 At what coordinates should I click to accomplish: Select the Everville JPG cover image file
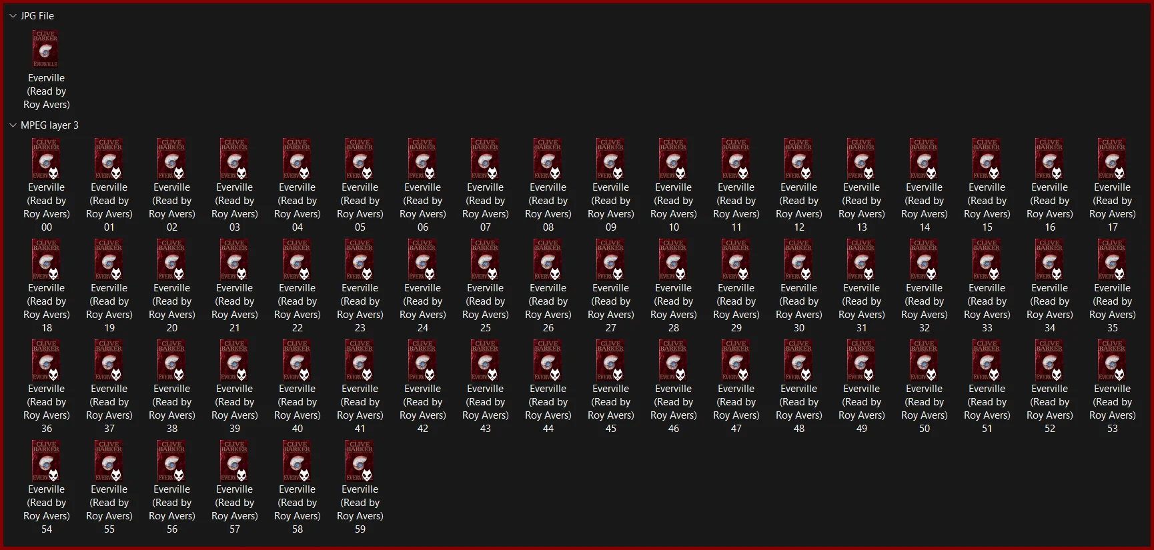46,48
